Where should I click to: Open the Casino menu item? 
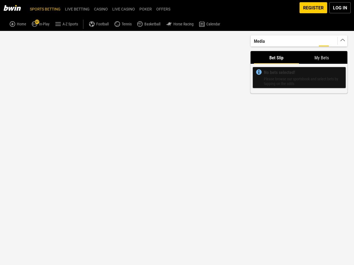101,9
